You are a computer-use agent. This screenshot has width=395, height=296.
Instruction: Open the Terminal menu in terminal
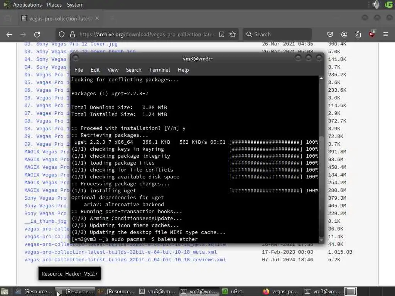click(x=159, y=70)
